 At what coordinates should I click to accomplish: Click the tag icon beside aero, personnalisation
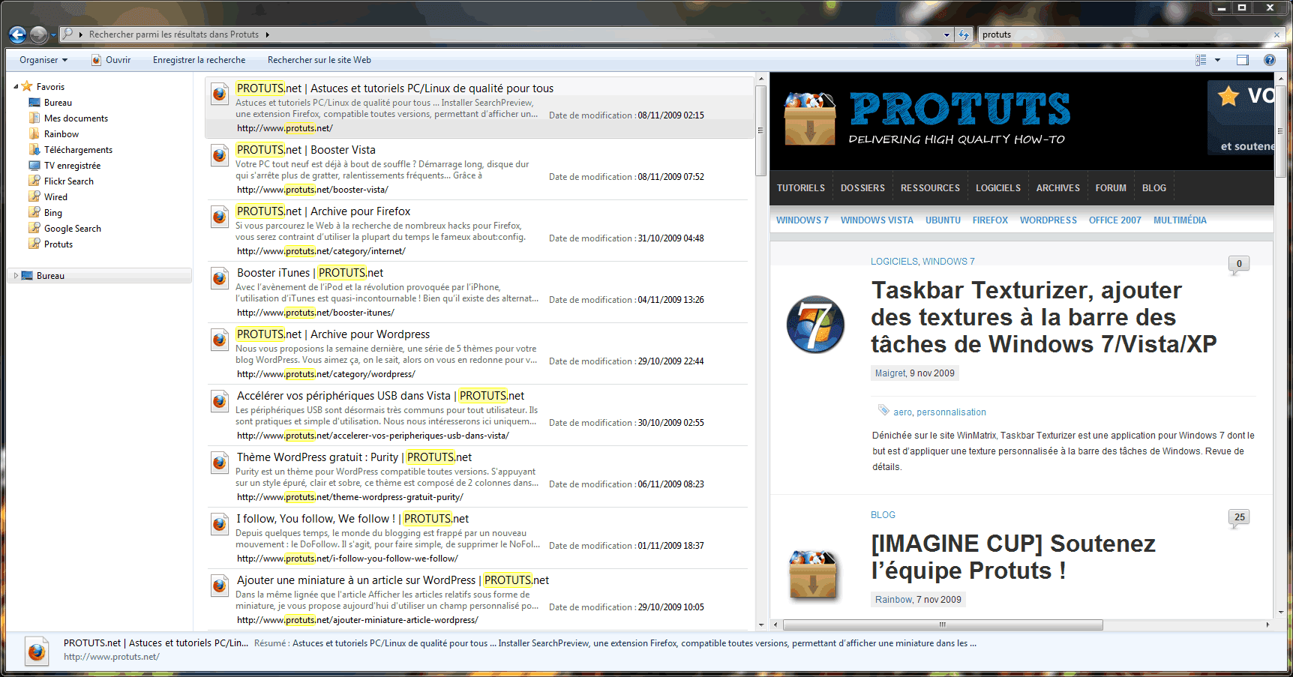point(883,410)
